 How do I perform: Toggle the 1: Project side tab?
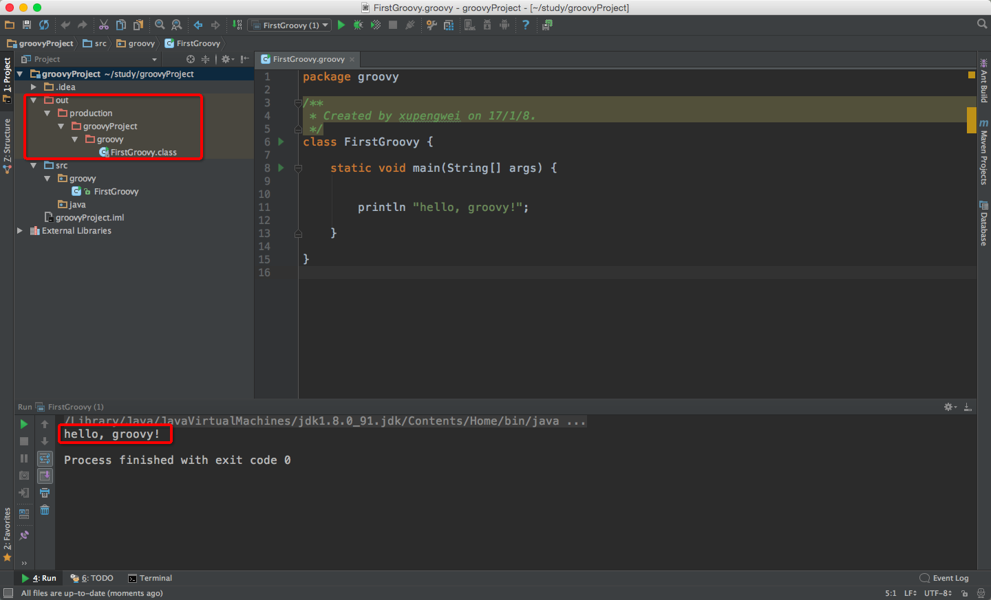pos(7,80)
